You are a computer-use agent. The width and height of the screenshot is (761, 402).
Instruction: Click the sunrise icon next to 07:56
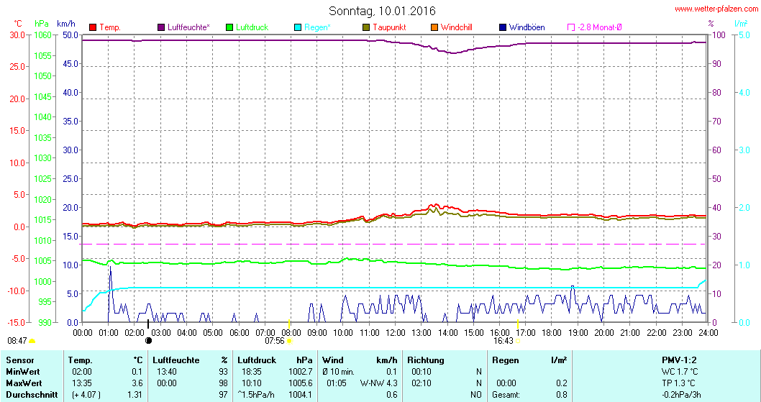pos(290,342)
